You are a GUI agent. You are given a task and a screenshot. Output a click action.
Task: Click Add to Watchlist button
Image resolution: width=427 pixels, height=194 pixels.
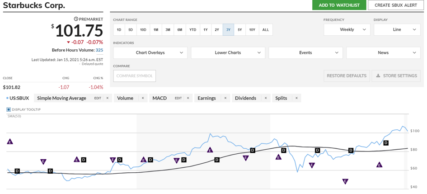339,5
